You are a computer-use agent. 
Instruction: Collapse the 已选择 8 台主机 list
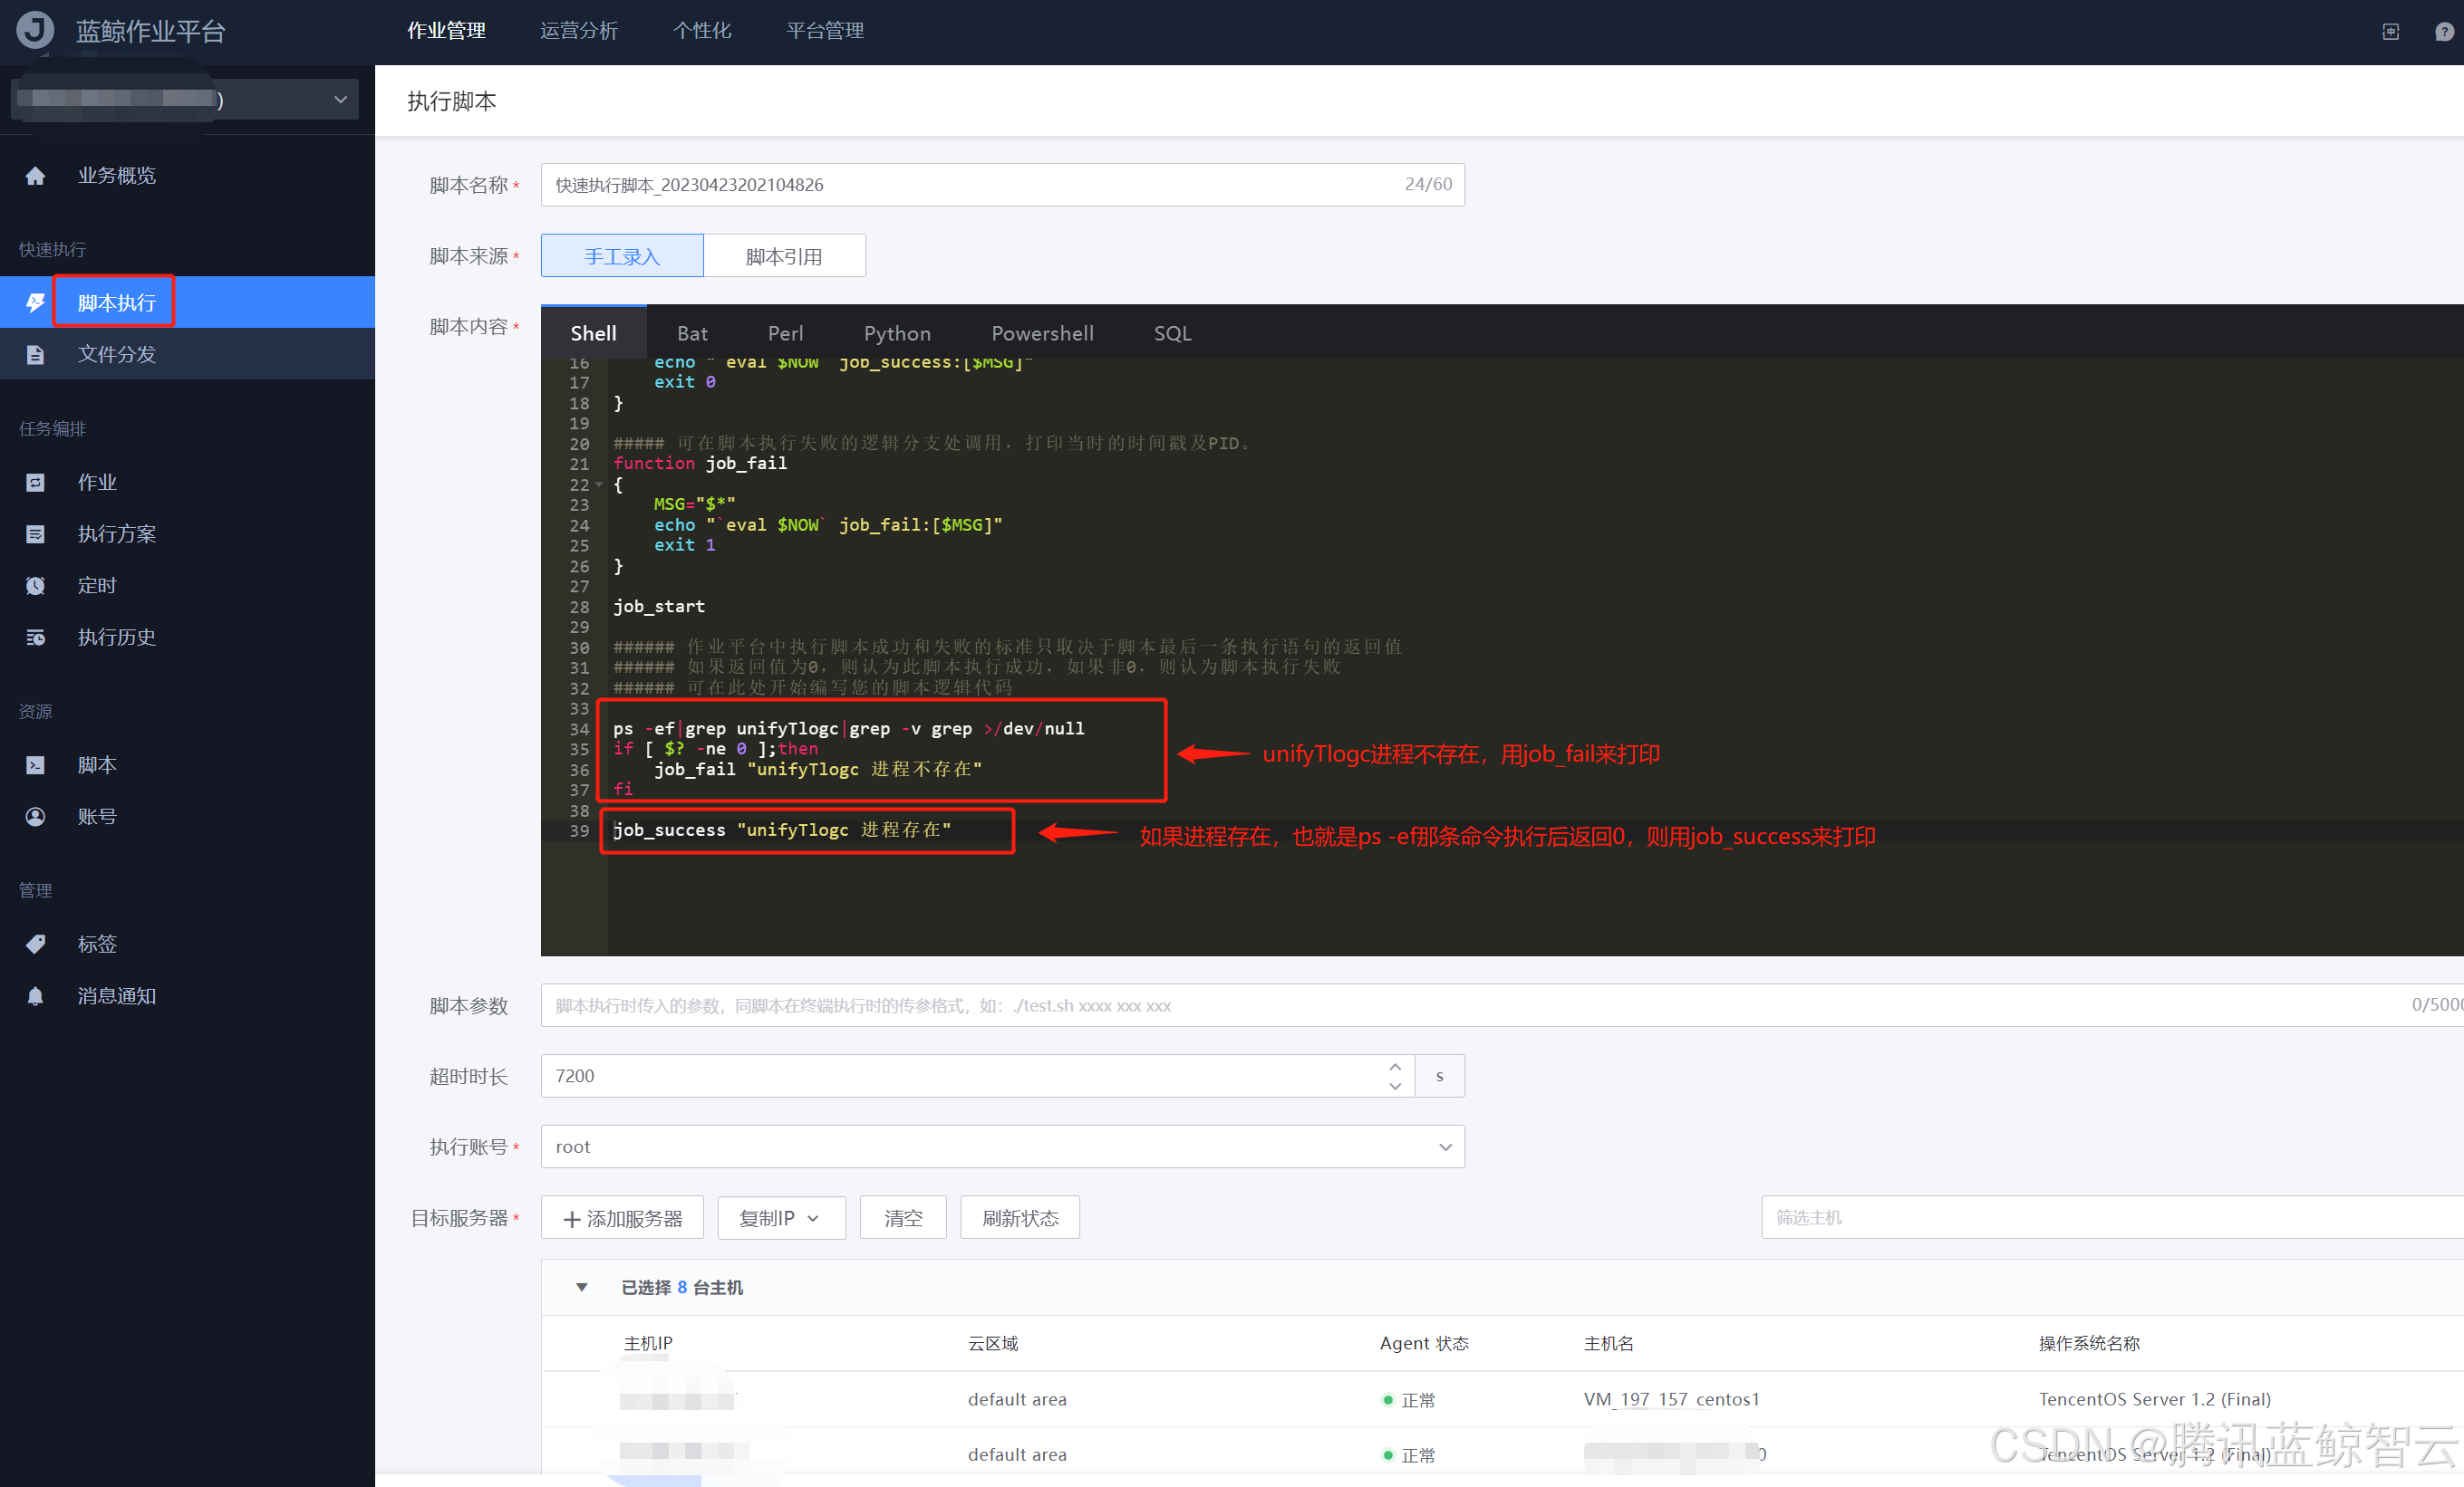click(x=581, y=1287)
